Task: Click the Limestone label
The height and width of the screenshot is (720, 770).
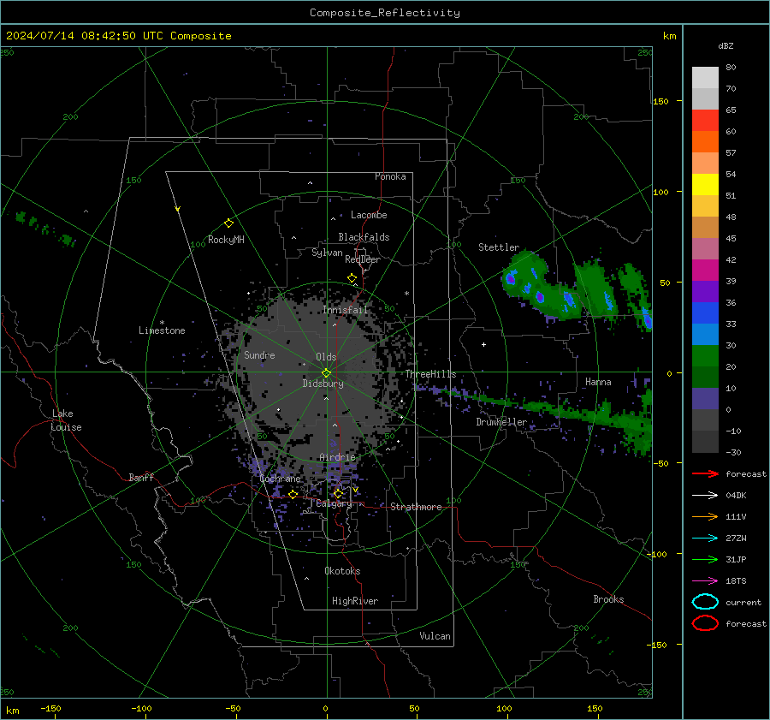Action: tap(162, 330)
